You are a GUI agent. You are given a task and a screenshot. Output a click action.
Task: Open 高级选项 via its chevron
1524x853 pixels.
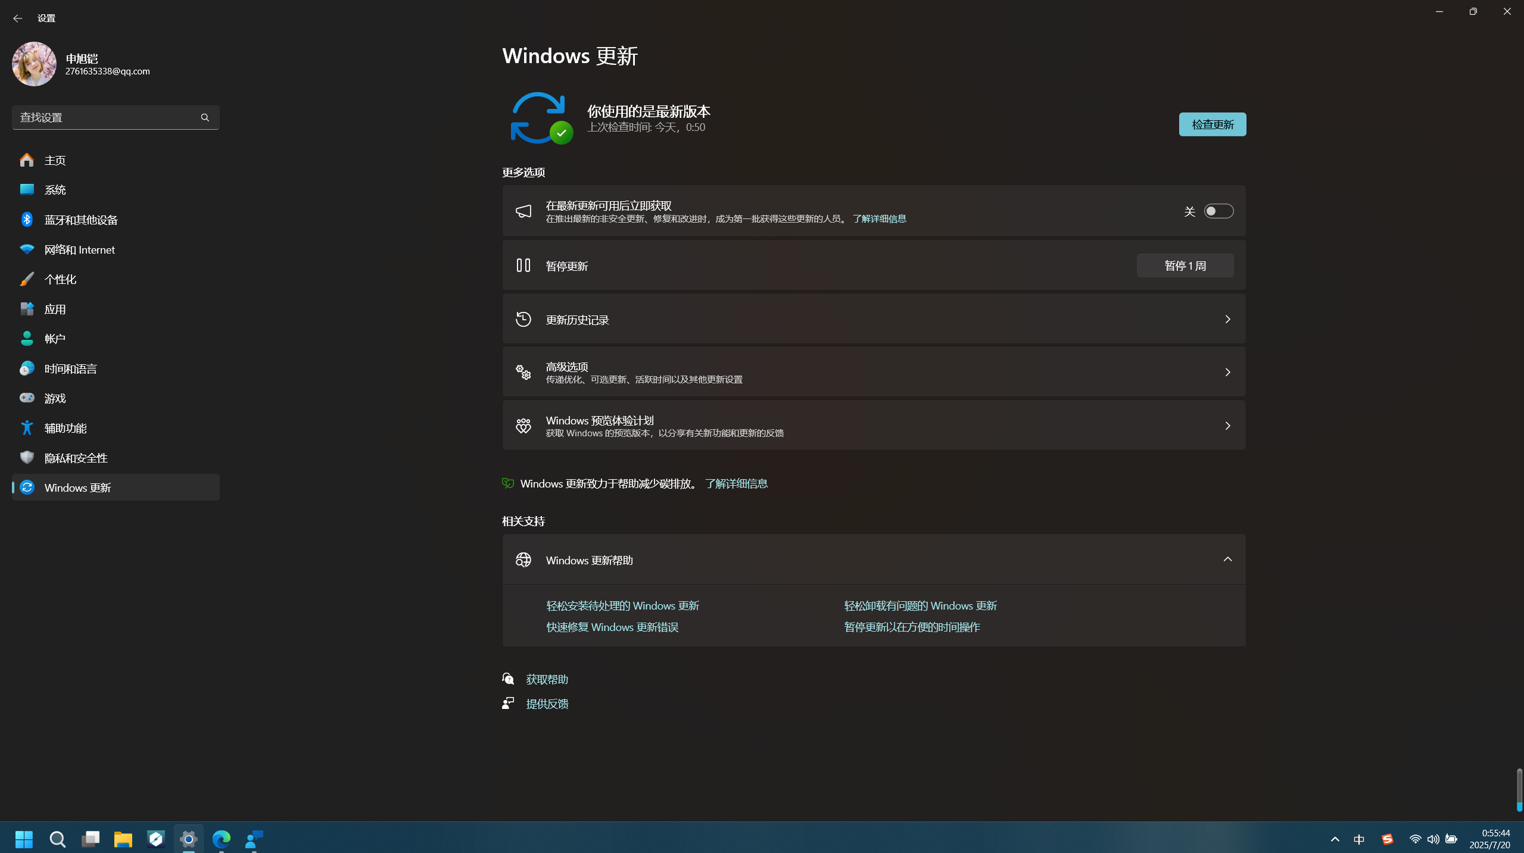1227,373
